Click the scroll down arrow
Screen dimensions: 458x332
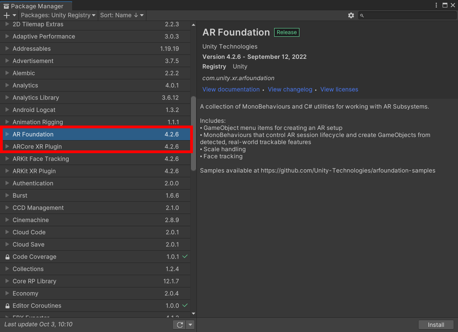point(193,313)
